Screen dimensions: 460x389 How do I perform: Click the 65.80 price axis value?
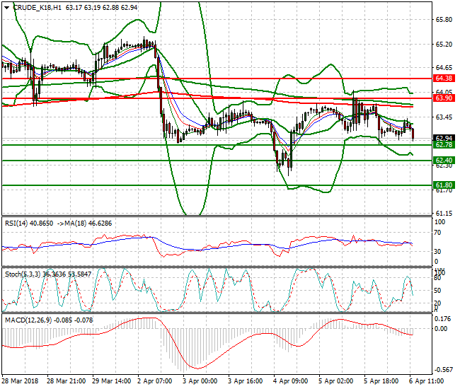[444, 20]
